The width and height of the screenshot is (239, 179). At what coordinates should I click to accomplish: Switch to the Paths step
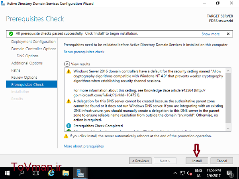tap(16, 70)
